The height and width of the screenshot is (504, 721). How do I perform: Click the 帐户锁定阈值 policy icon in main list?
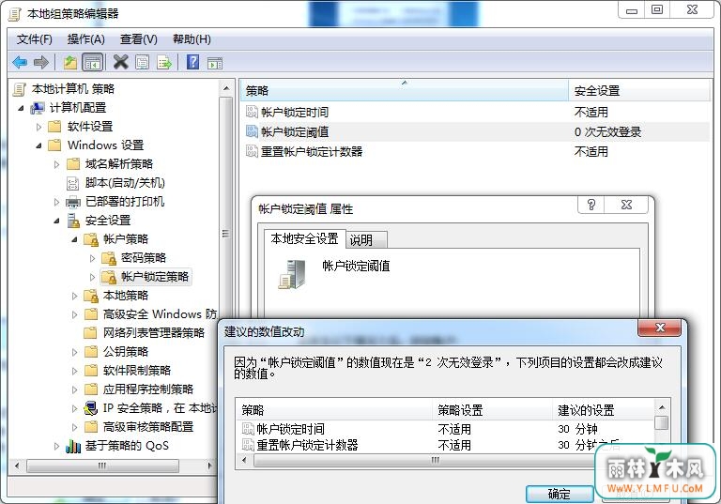pos(252,131)
